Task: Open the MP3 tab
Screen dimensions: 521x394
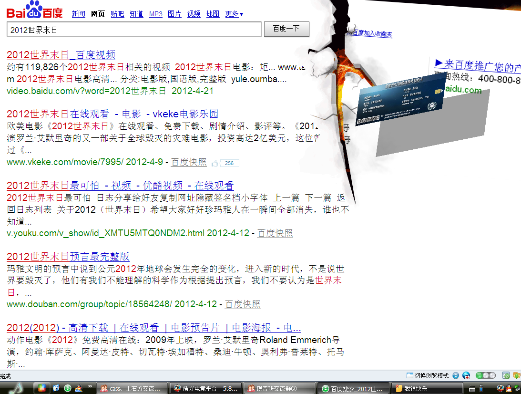Action: coord(155,14)
